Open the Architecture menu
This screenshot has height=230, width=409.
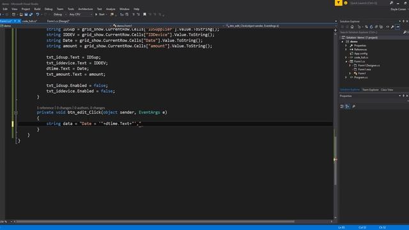coord(86,9)
